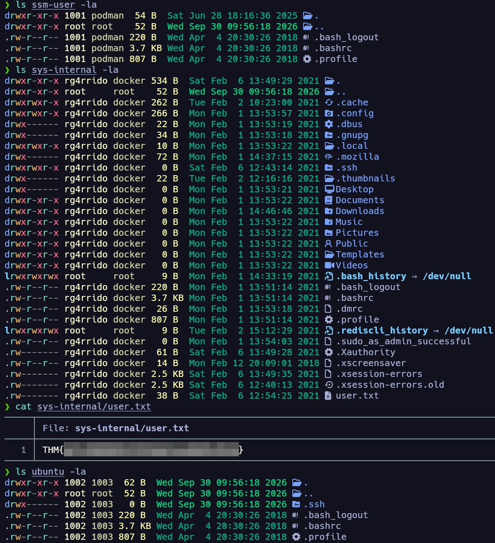The width and height of the screenshot is (495, 543).
Task: Click the gear icon beside .dbus
Action: click(x=329, y=124)
